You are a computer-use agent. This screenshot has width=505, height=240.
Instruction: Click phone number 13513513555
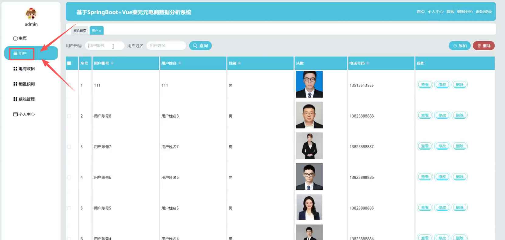tap(361, 85)
